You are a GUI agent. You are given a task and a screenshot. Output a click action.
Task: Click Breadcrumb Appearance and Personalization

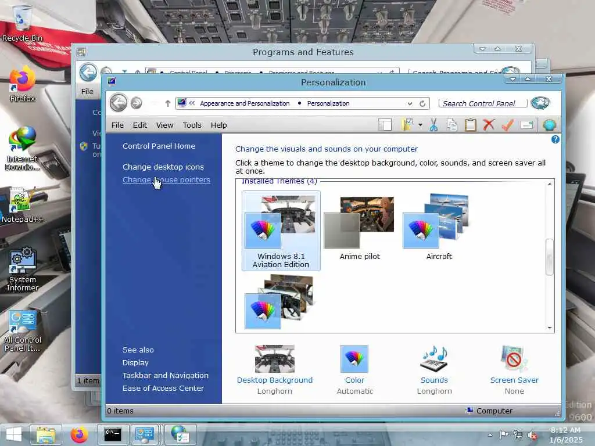point(245,103)
